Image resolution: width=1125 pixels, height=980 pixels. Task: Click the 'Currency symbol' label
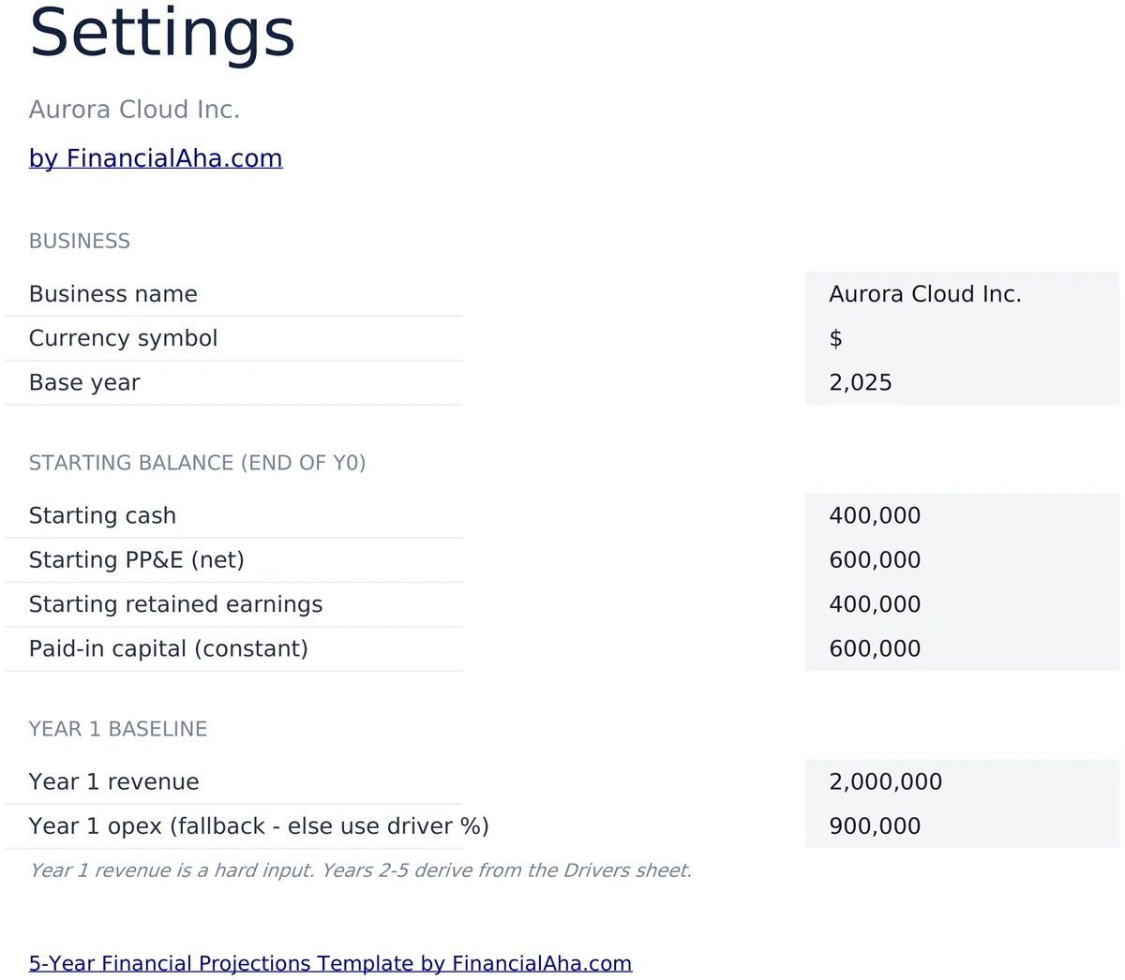123,338
